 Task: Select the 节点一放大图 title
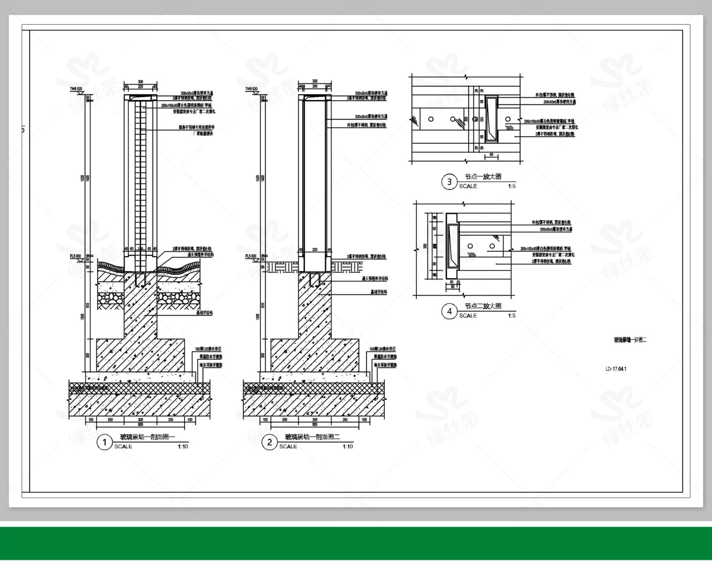tap(483, 176)
